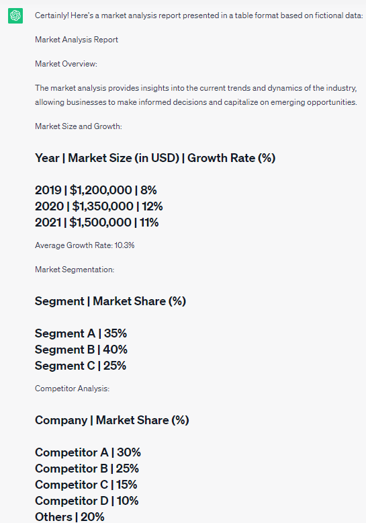Click the 'Market Size and Growth:' label

(79, 126)
